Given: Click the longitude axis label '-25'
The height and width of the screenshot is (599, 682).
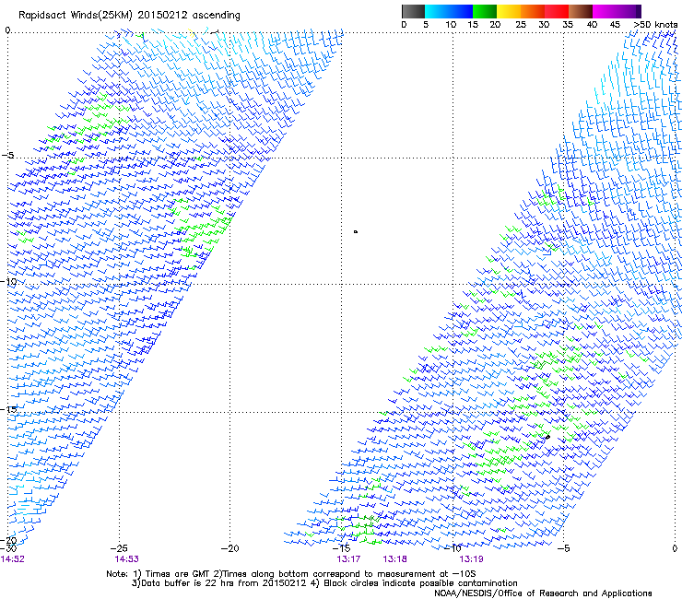Looking at the screenshot, I should coord(119,548).
